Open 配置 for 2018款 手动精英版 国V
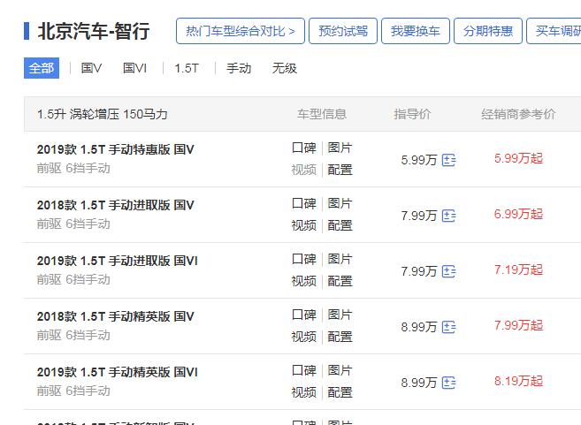This screenshot has height=425, width=581. coord(340,337)
